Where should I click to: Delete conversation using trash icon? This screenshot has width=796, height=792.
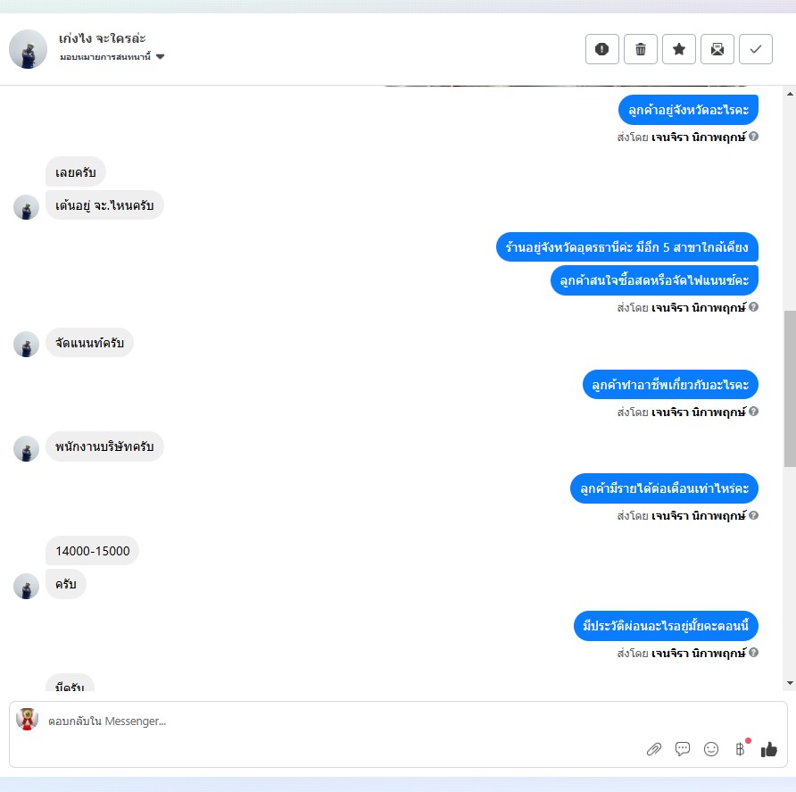click(640, 49)
